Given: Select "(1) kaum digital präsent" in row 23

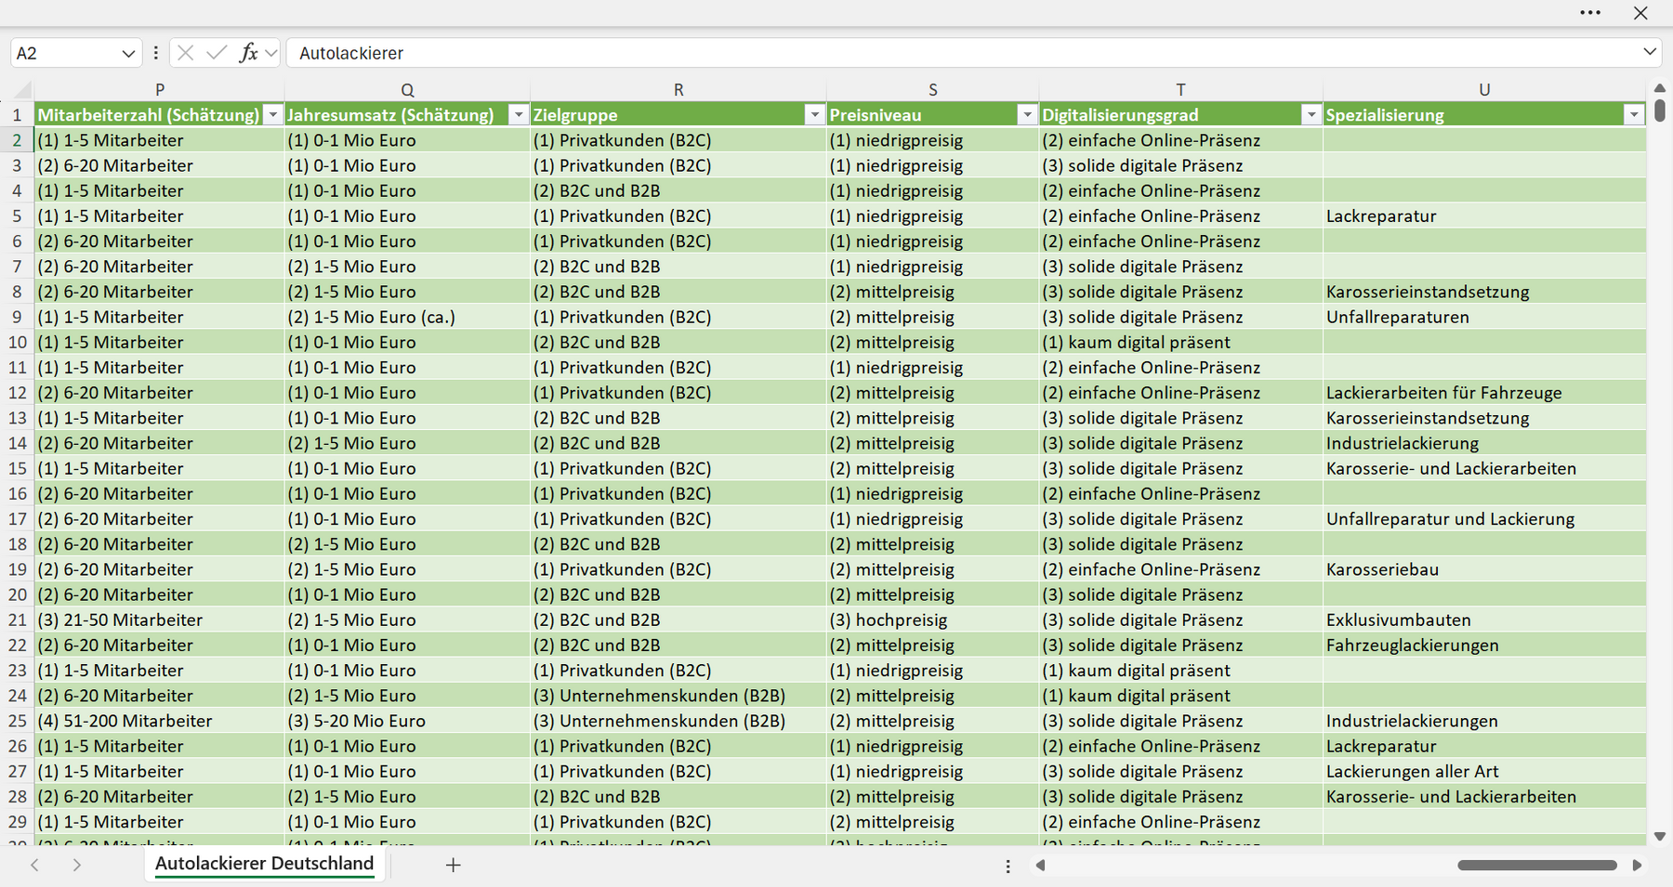Looking at the screenshot, I should tap(1180, 671).
